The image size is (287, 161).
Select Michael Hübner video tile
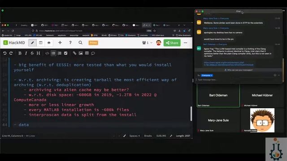(262, 96)
